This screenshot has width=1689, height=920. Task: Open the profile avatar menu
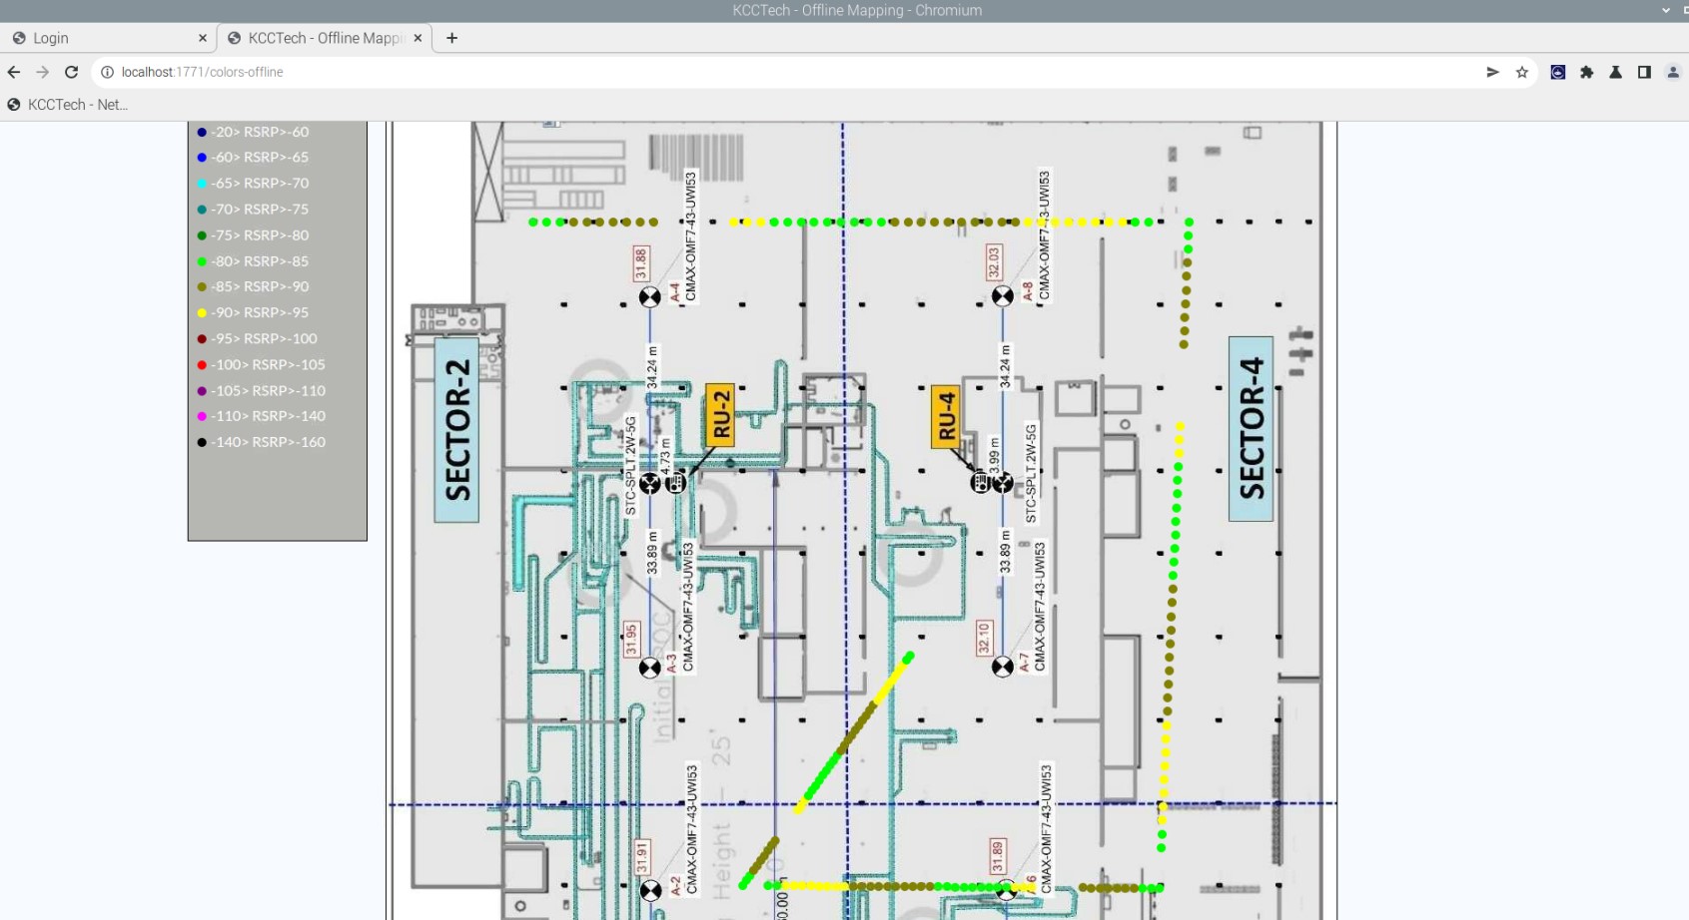click(1673, 72)
